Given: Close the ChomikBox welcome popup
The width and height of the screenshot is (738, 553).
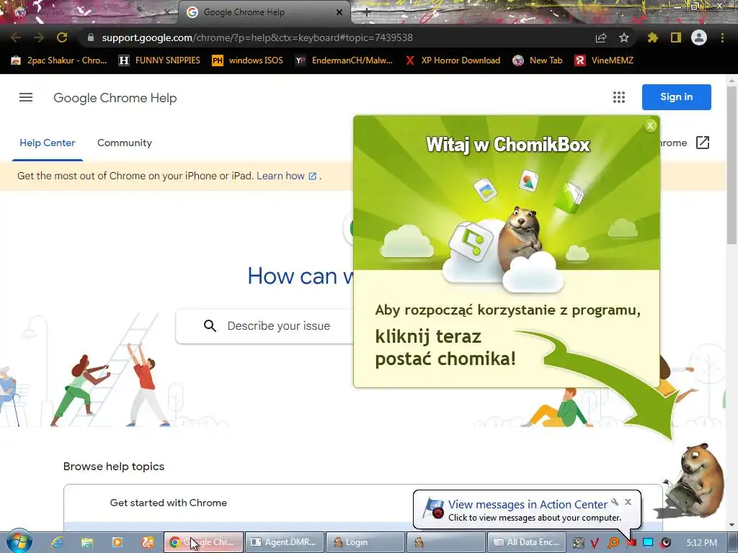Looking at the screenshot, I should (650, 125).
